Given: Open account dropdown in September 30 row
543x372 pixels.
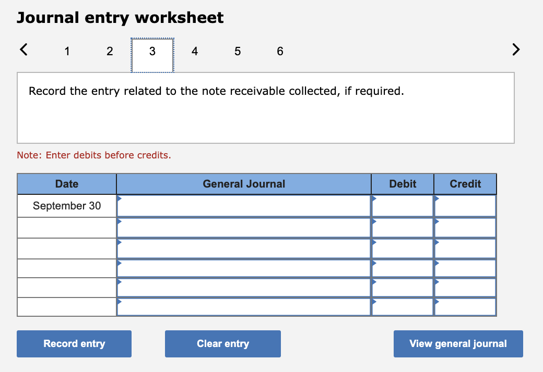Looking at the screenshot, I should point(244,206).
